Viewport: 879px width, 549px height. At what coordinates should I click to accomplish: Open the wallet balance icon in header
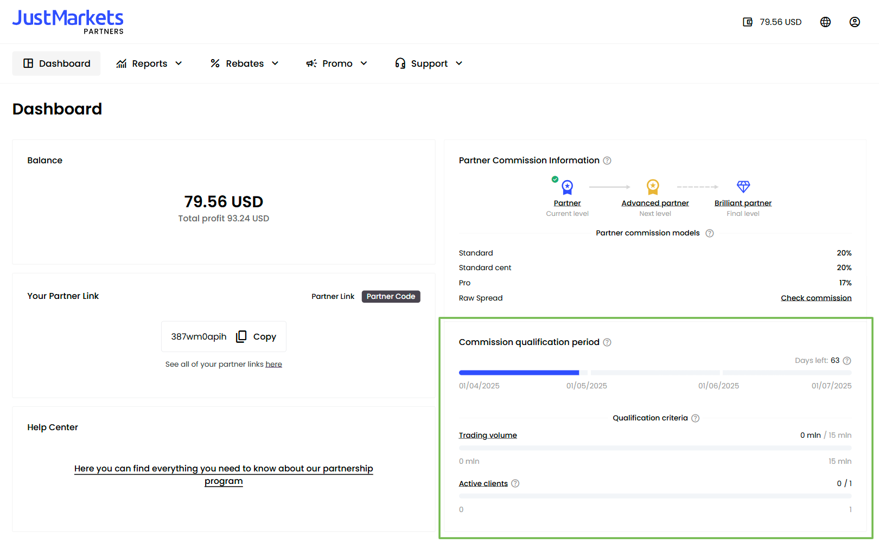pyautogui.click(x=748, y=22)
